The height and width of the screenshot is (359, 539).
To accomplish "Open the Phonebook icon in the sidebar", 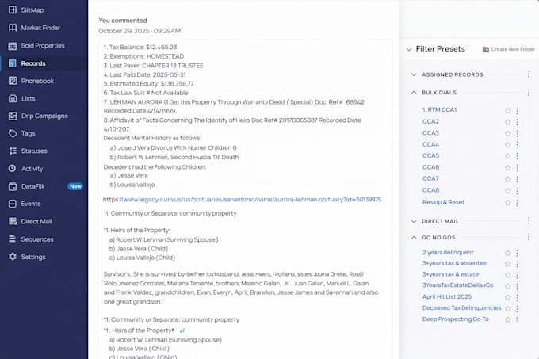I will pos(13,81).
